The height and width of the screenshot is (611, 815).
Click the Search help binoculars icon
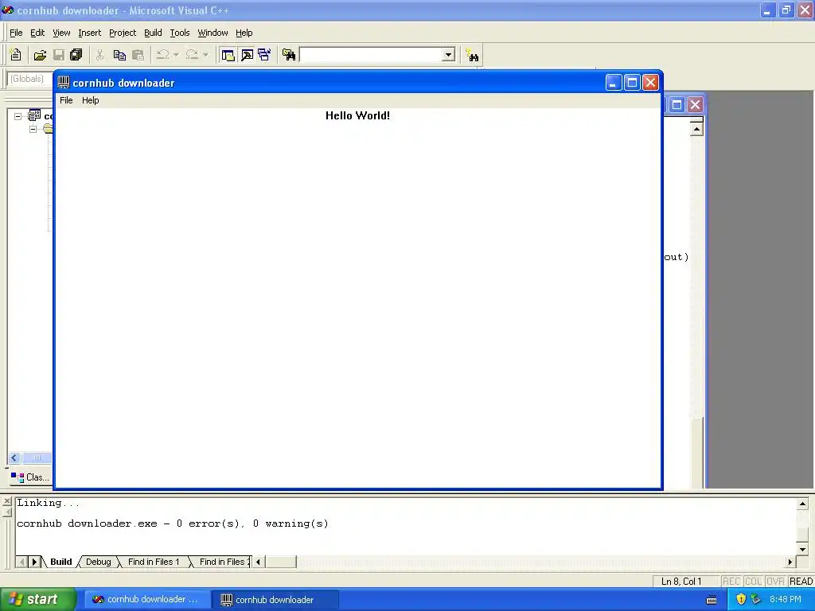473,55
